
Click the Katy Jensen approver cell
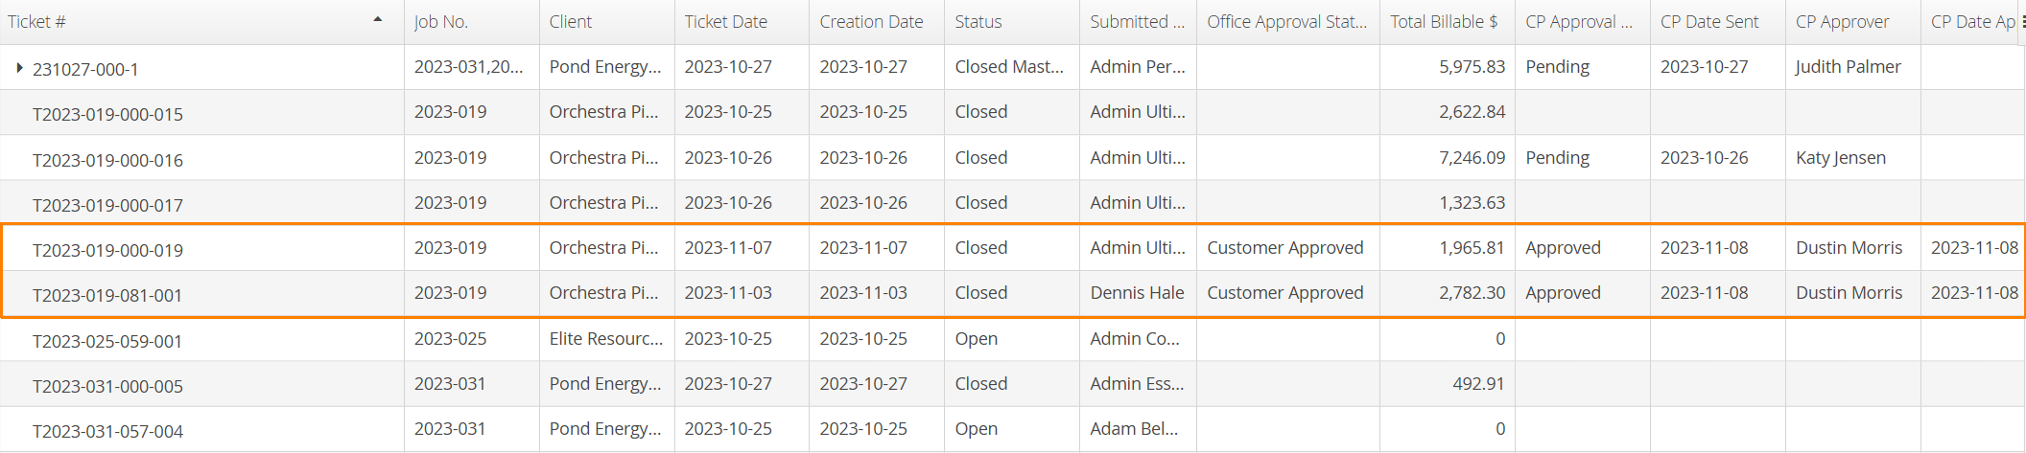(x=1841, y=158)
